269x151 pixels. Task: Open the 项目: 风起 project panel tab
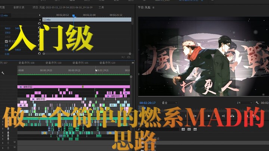pyautogui.click(x=62, y=7)
